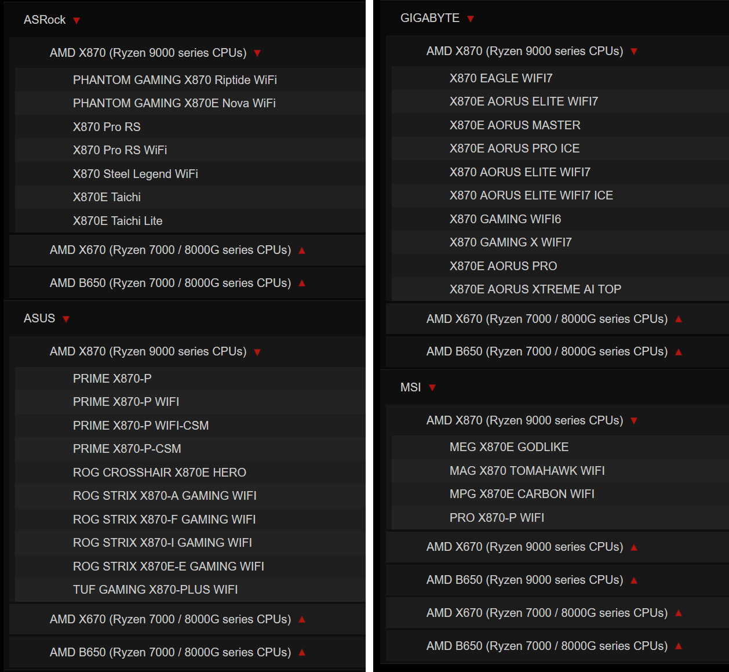The image size is (729, 672).
Task: Select X870E AORUS MASTER motherboard
Action: point(515,125)
